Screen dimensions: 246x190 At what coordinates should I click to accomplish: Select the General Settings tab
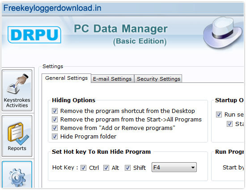click(x=66, y=78)
